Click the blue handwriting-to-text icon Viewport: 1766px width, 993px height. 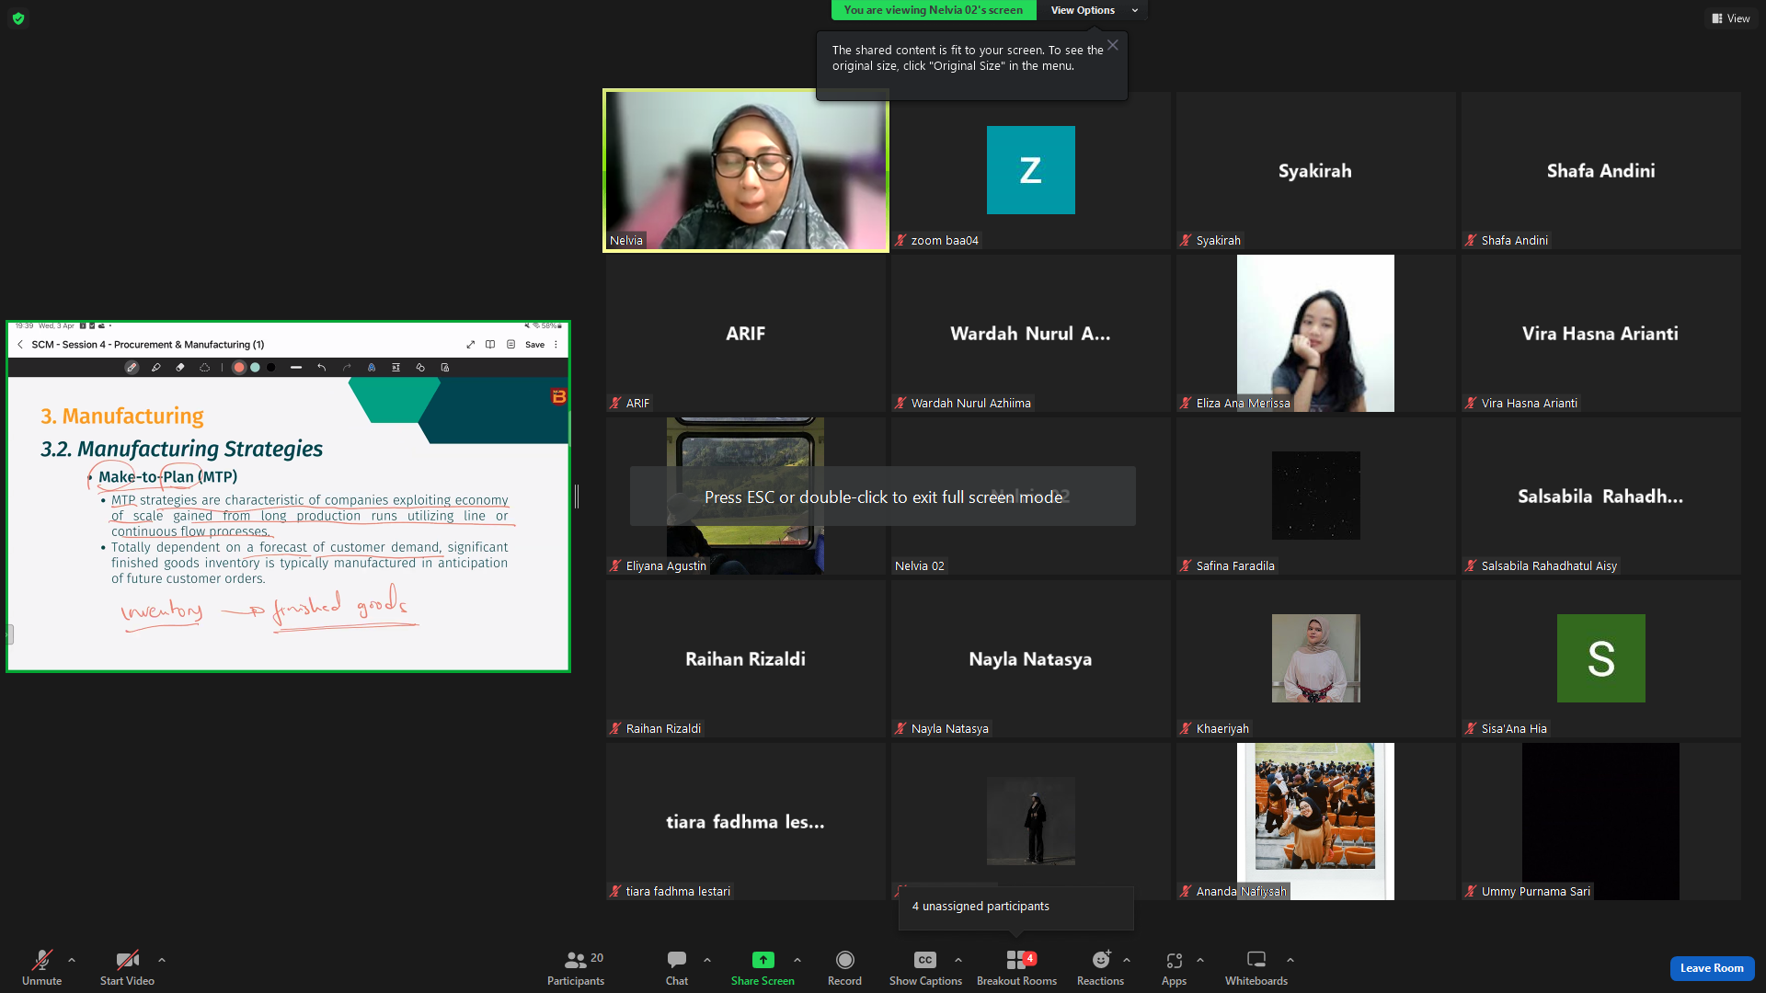[372, 368]
